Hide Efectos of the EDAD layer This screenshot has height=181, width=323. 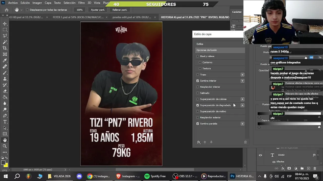[x=274, y=162]
